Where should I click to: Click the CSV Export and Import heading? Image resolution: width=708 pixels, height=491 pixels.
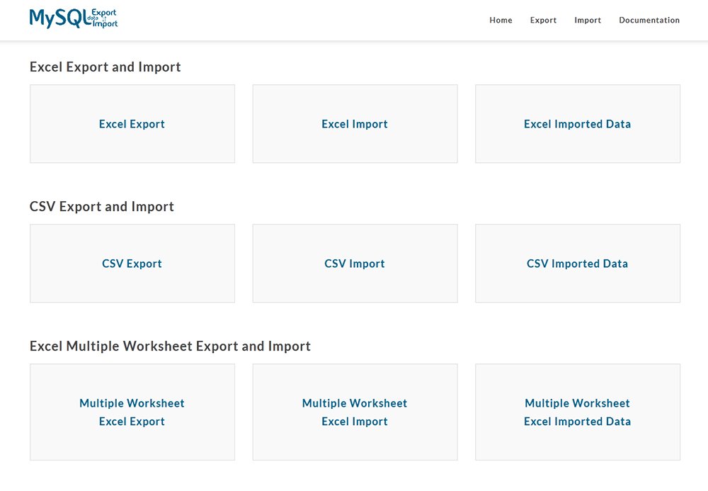click(101, 206)
